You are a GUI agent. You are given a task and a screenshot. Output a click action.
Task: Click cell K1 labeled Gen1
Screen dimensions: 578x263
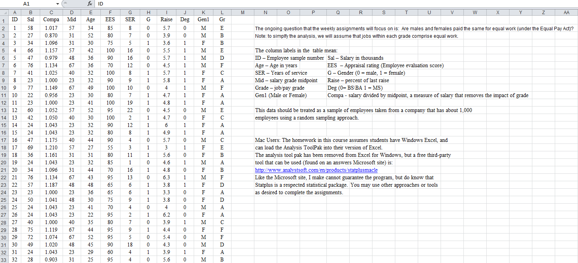[x=203, y=19]
